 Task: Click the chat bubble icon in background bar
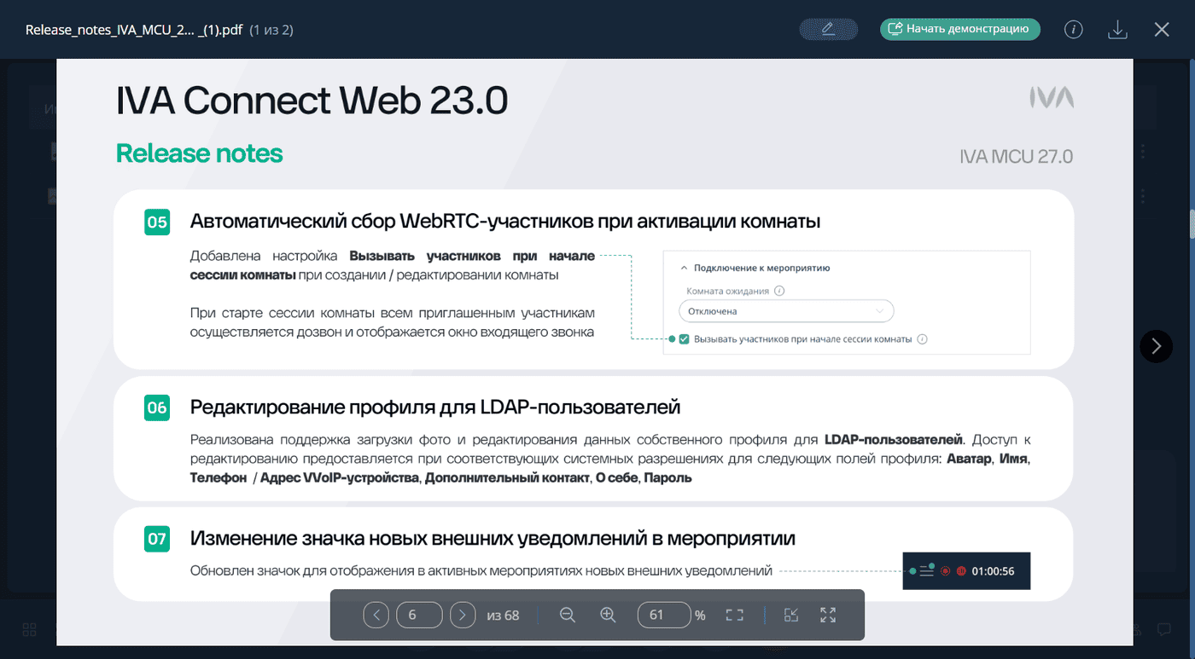tap(1163, 630)
